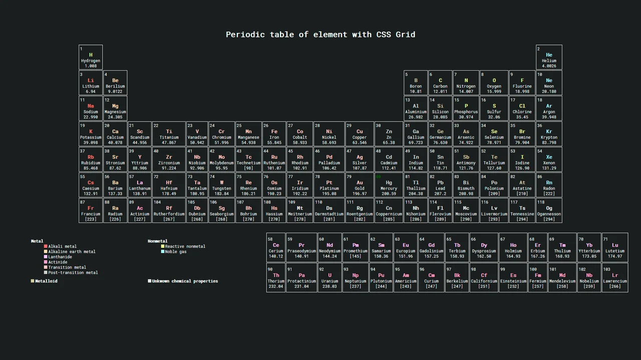
Task: Select the Francium element cell
Action: (91, 211)
